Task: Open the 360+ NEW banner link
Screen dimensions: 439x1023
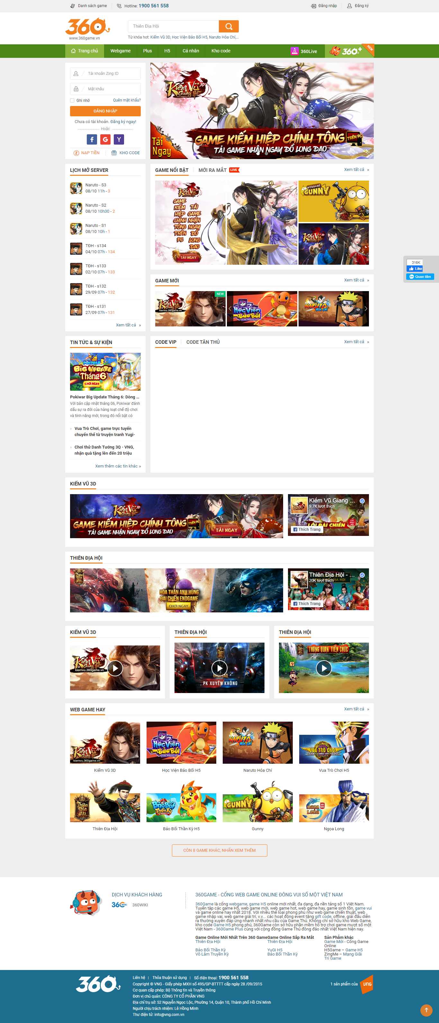Action: [x=350, y=51]
